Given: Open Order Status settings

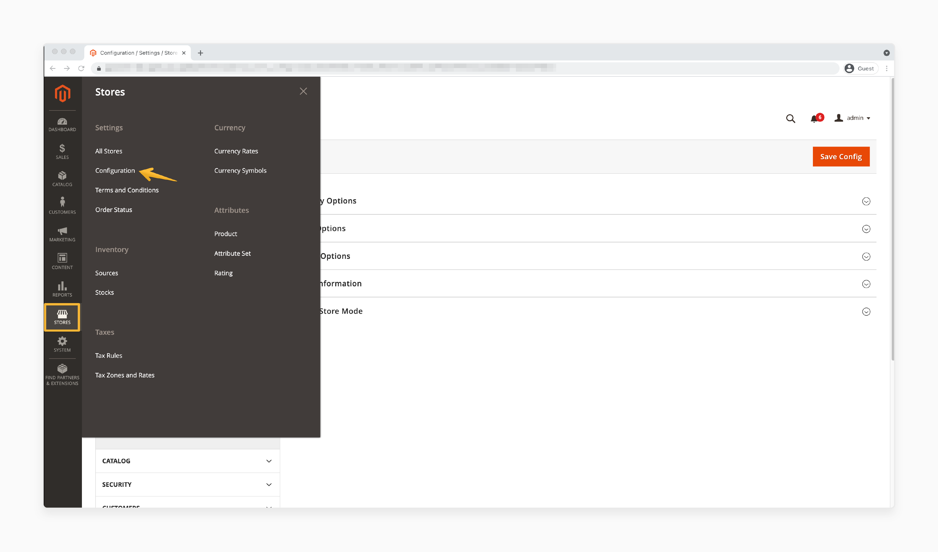Looking at the screenshot, I should click(114, 210).
